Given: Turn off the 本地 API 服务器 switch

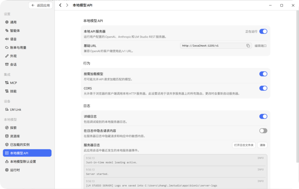Looking at the screenshot, I should (x=263, y=31).
